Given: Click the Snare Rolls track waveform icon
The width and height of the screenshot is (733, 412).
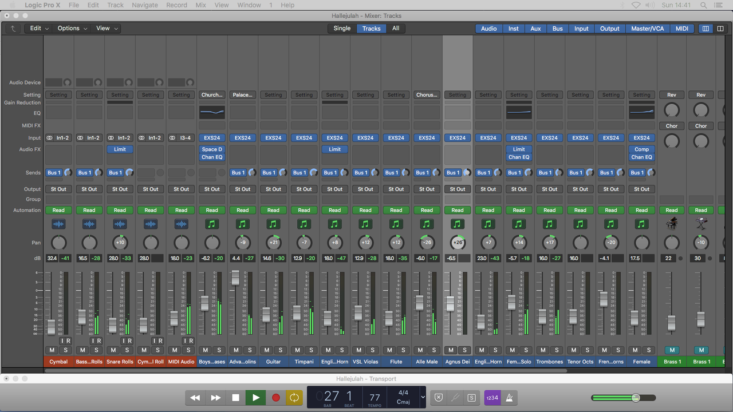Looking at the screenshot, I should click(x=120, y=224).
